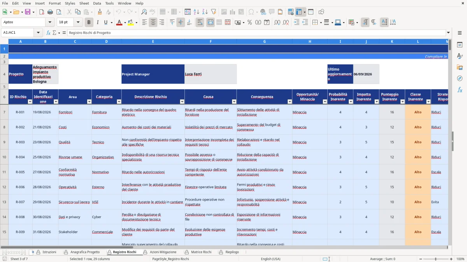Viewport: 467px width, 262px height.
Task: Add a decimal place
Action: click(x=278, y=23)
